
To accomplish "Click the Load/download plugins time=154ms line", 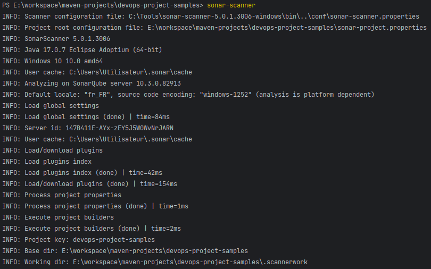I will tap(89, 184).
